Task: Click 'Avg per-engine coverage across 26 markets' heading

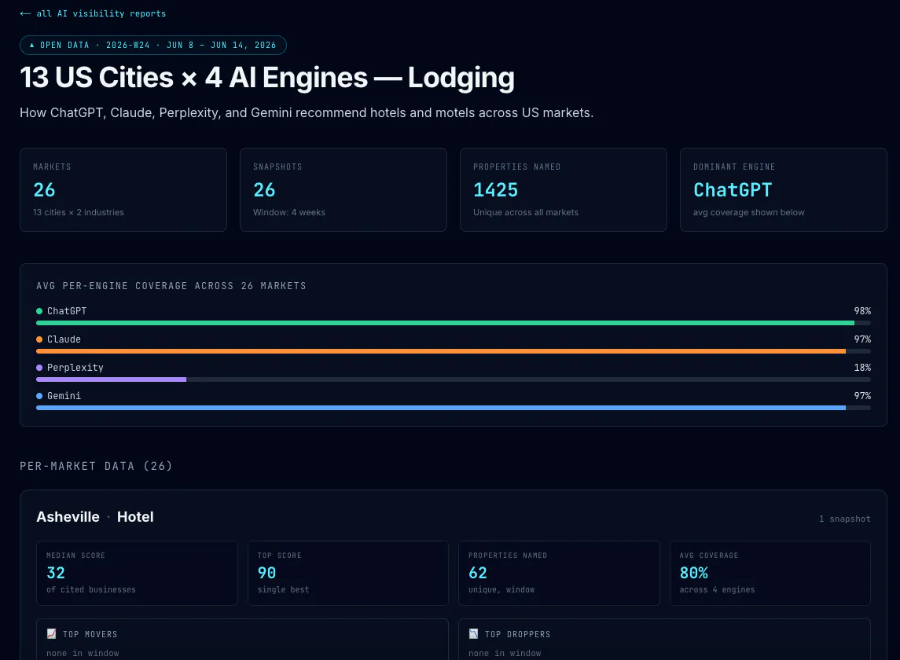Action: pos(171,286)
